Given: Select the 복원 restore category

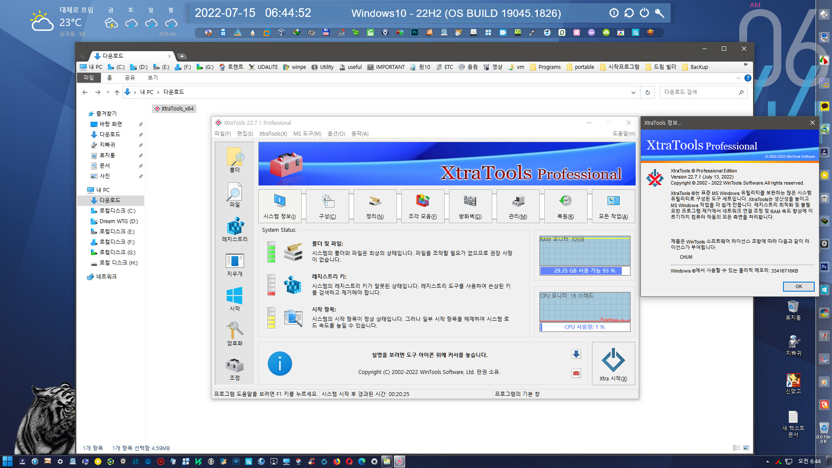Looking at the screenshot, I should 566,206.
